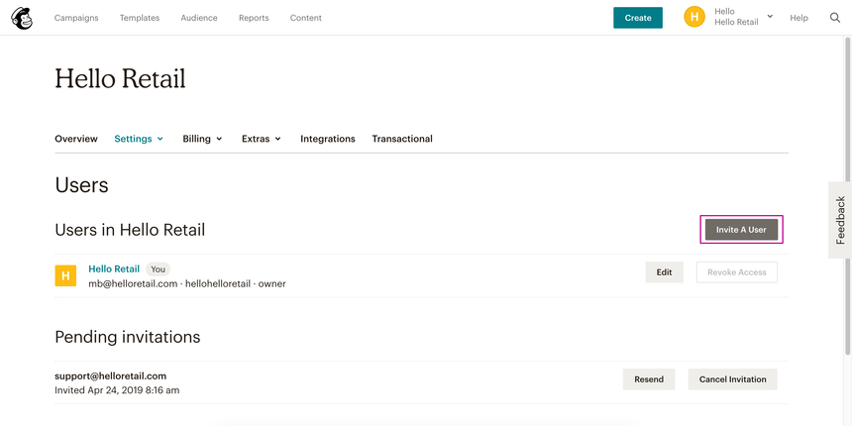852x426 pixels.
Task: Switch to the Integrations tab
Action: pyautogui.click(x=328, y=139)
